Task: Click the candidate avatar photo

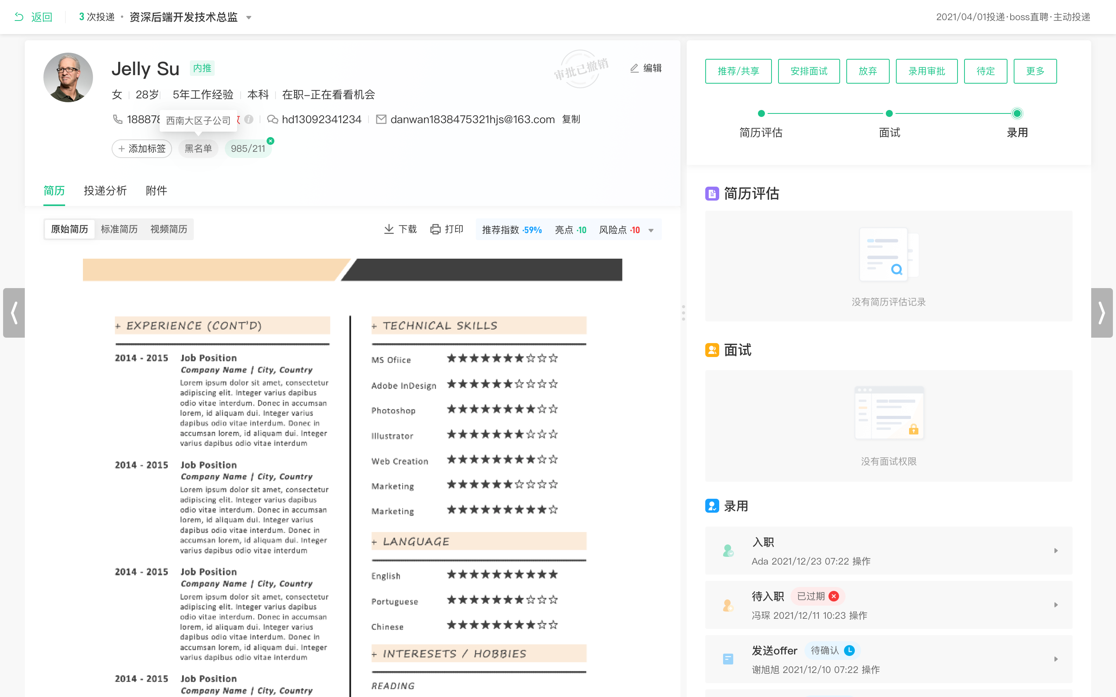Action: click(x=68, y=77)
